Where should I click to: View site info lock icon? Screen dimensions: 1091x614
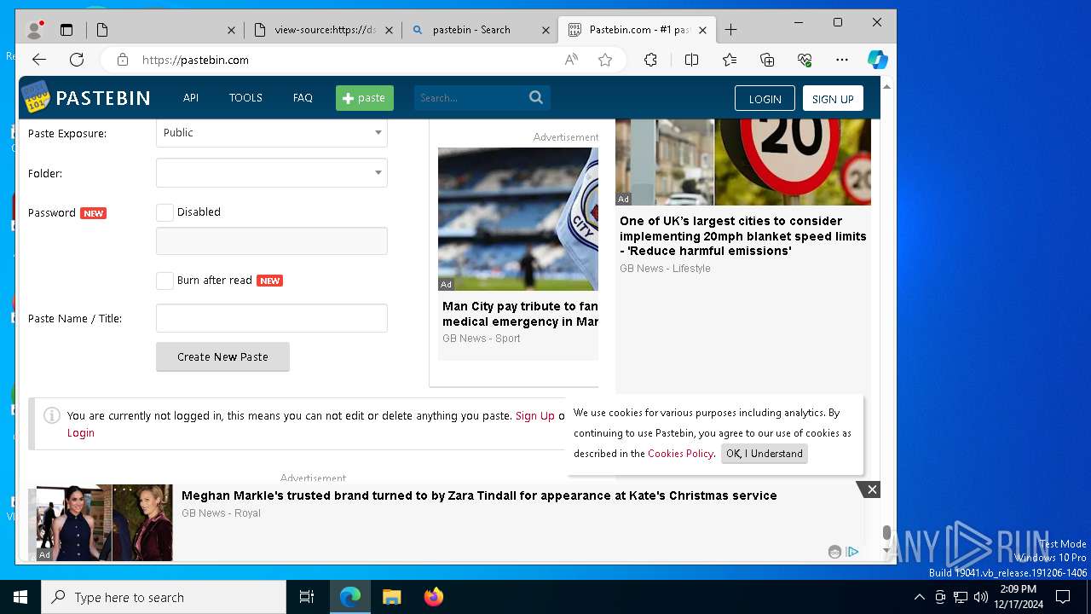pos(123,60)
